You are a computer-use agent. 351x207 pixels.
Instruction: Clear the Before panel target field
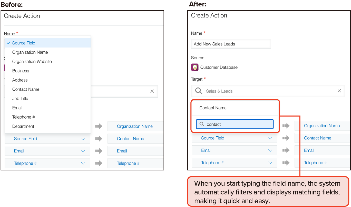(x=152, y=91)
